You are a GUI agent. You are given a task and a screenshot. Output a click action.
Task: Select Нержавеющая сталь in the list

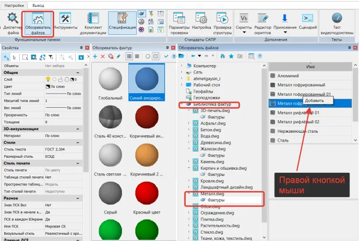(x=300, y=131)
